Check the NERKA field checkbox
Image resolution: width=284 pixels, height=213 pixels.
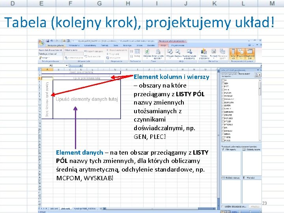(x=223, y=134)
